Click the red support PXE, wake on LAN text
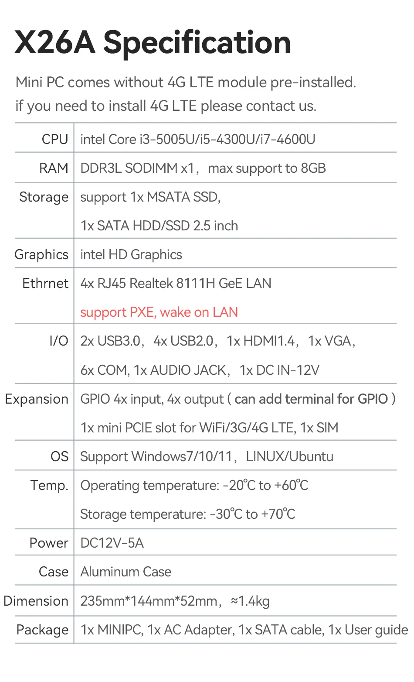The height and width of the screenshot is (682, 414). tap(159, 312)
